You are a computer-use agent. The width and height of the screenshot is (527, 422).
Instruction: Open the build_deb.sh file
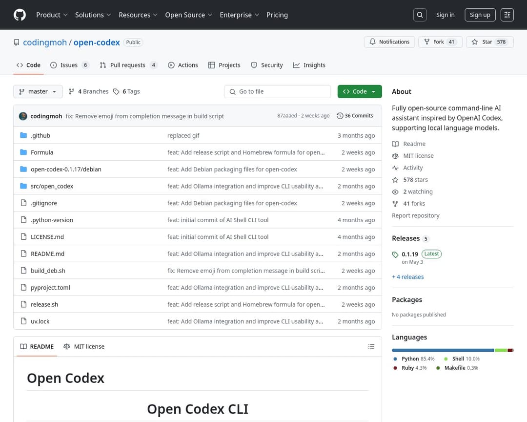[x=48, y=271]
